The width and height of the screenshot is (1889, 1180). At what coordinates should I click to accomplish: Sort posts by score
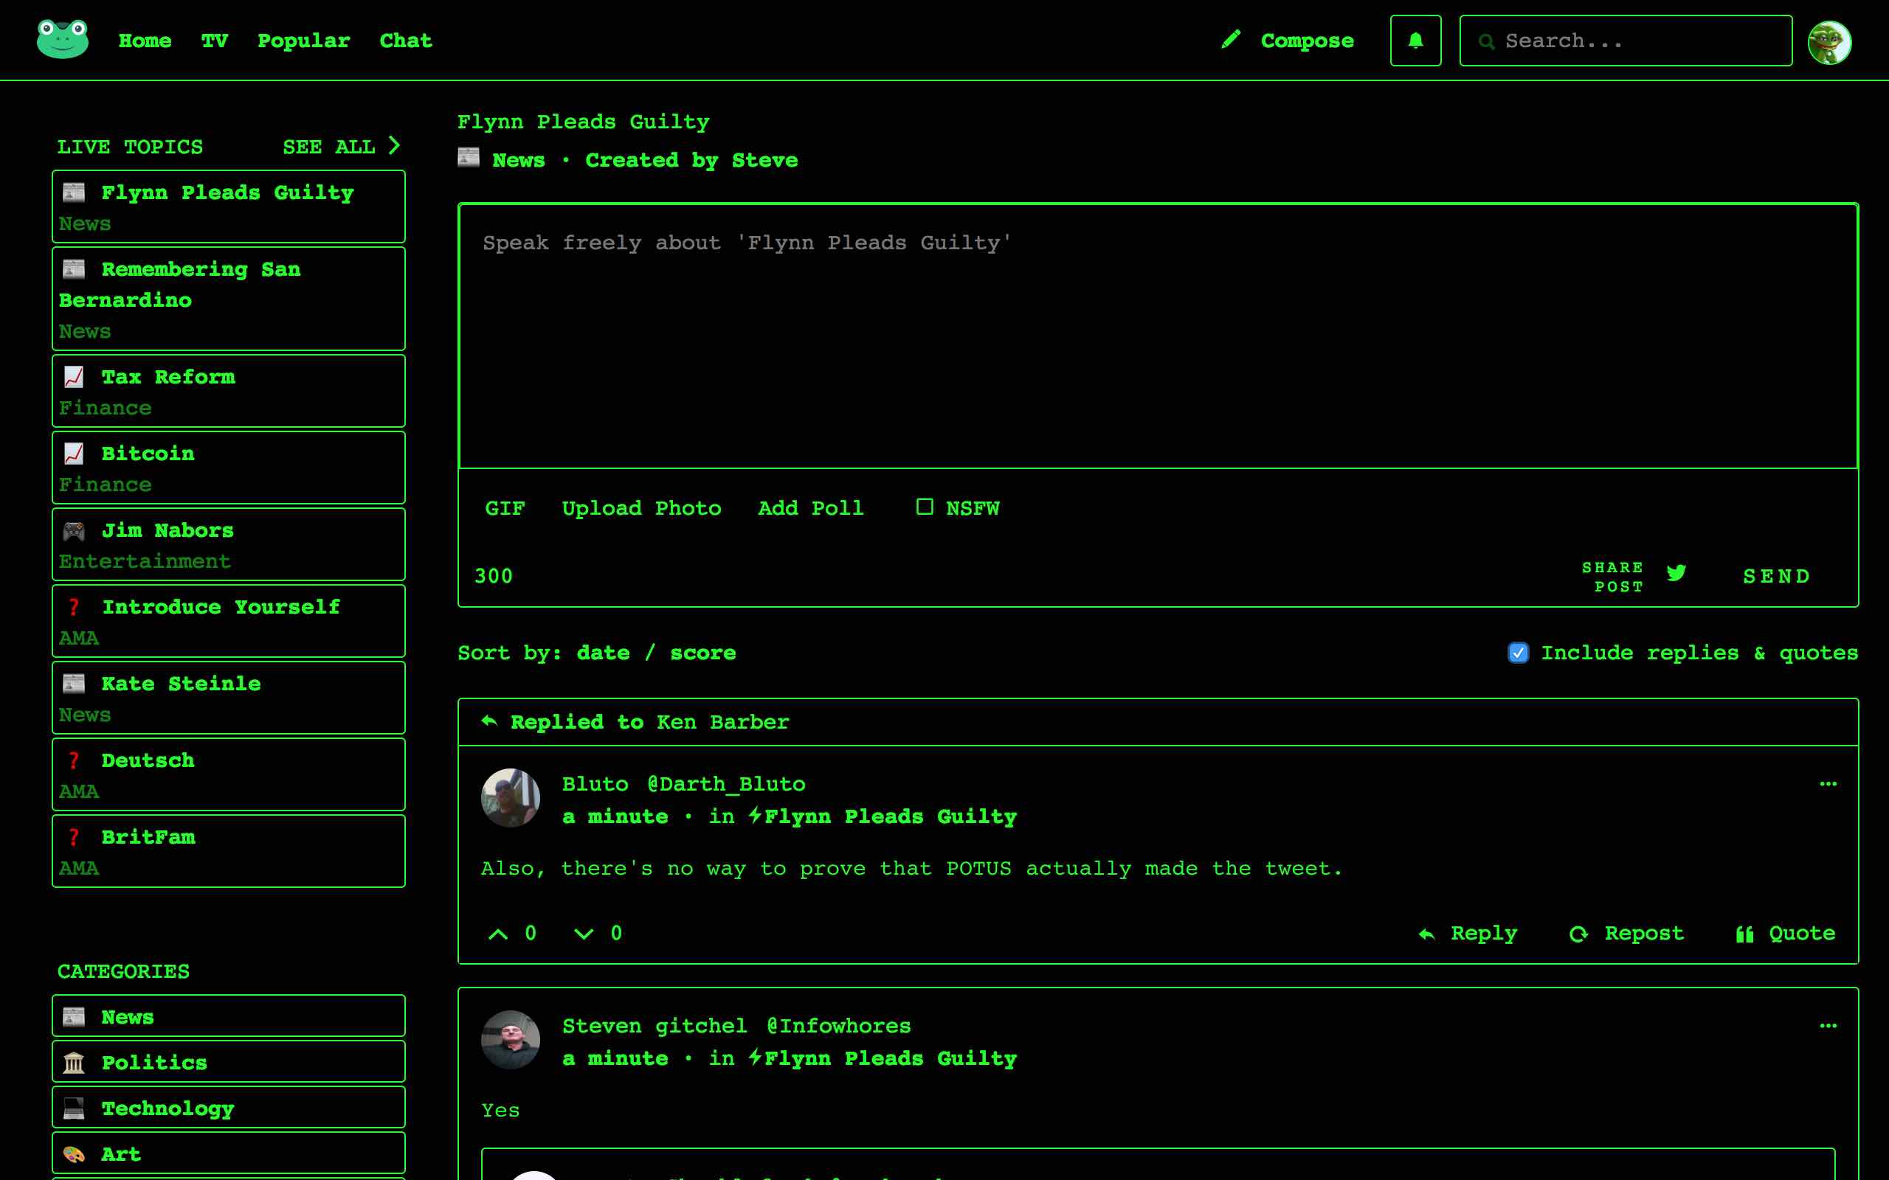pos(702,653)
